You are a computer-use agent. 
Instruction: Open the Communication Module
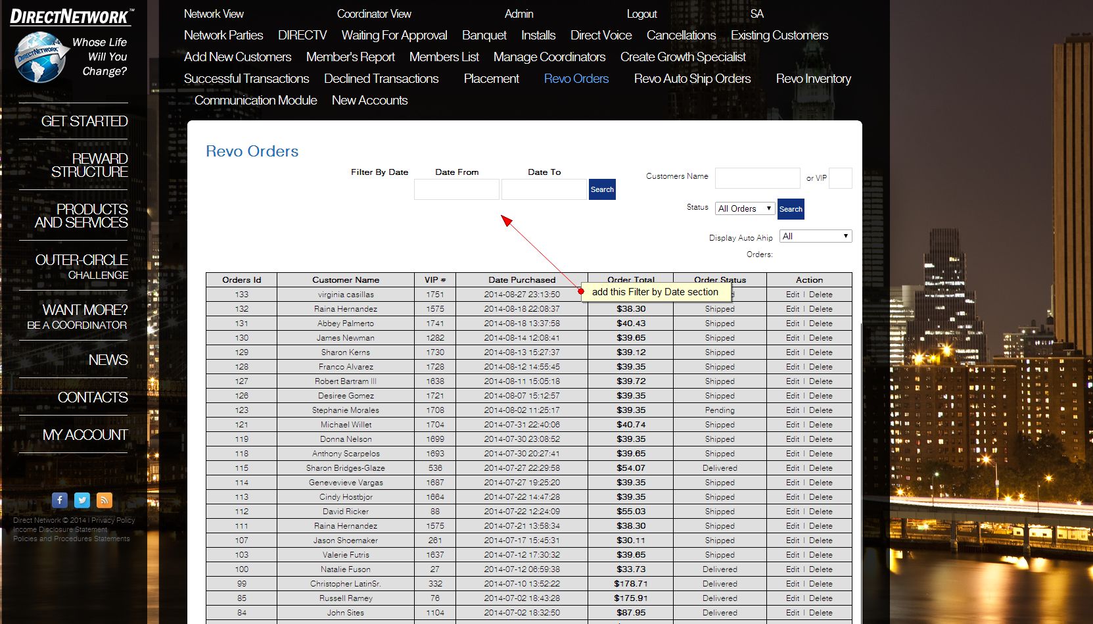coord(256,101)
